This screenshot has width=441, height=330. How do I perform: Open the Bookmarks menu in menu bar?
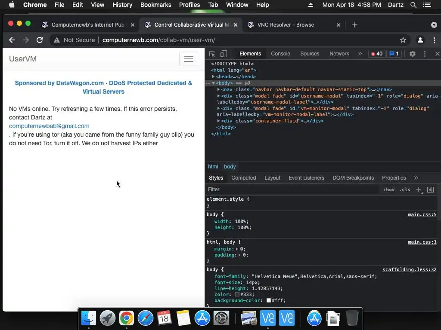click(155, 5)
